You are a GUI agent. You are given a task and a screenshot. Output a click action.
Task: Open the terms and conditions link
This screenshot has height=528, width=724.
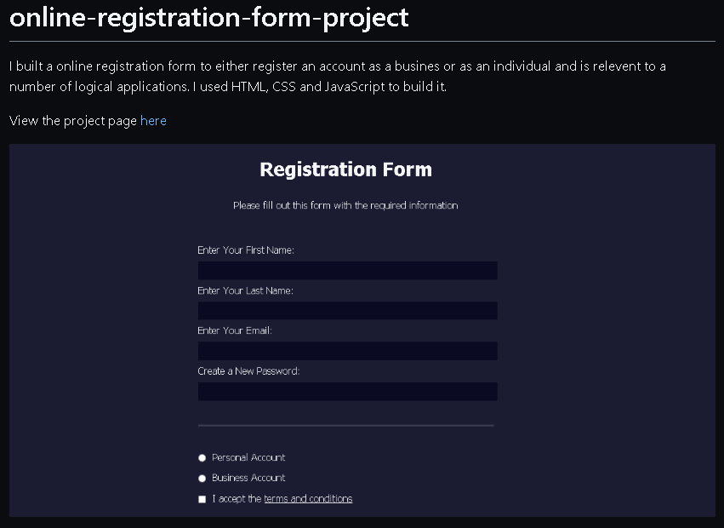(308, 499)
